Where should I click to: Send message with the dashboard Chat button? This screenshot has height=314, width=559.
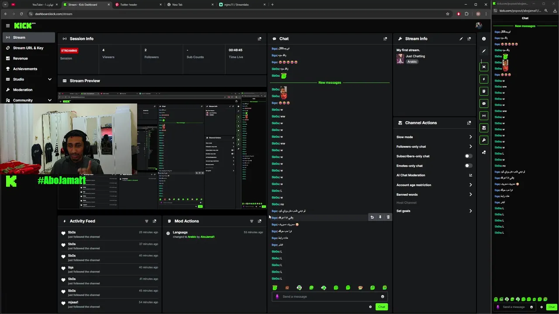pyautogui.click(x=382, y=307)
